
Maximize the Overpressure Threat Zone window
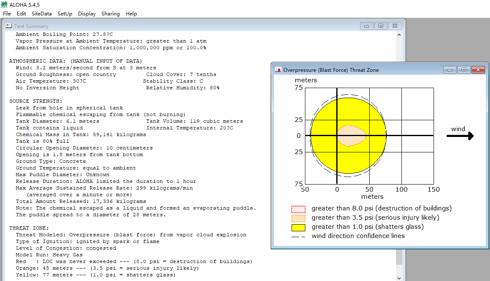pos(464,70)
